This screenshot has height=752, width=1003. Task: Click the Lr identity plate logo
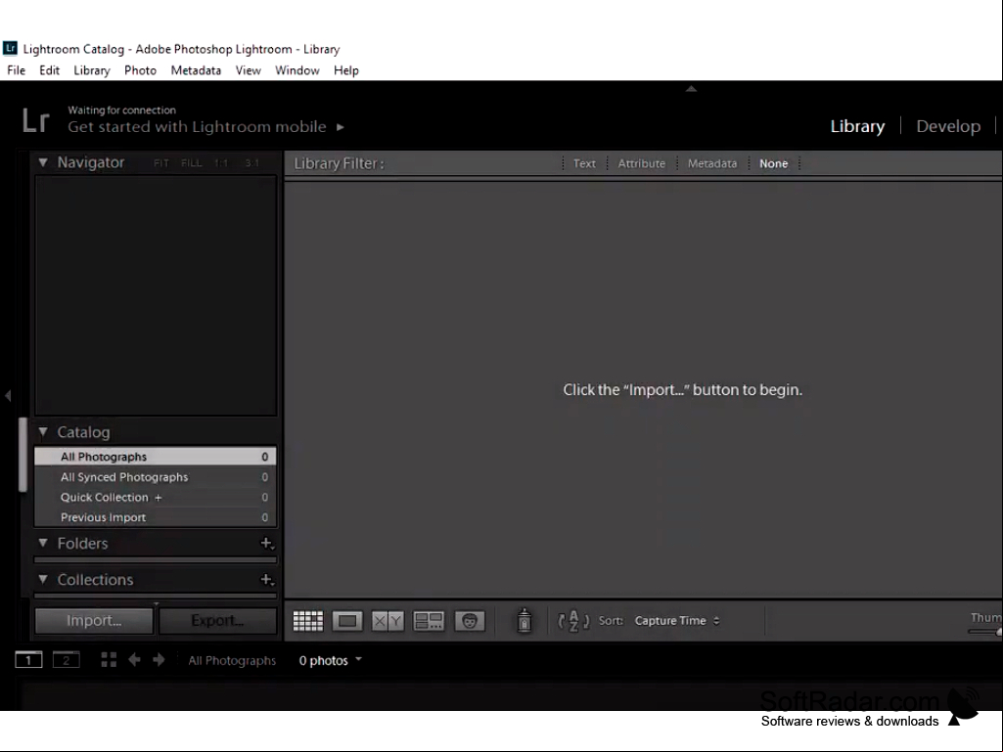tap(36, 119)
